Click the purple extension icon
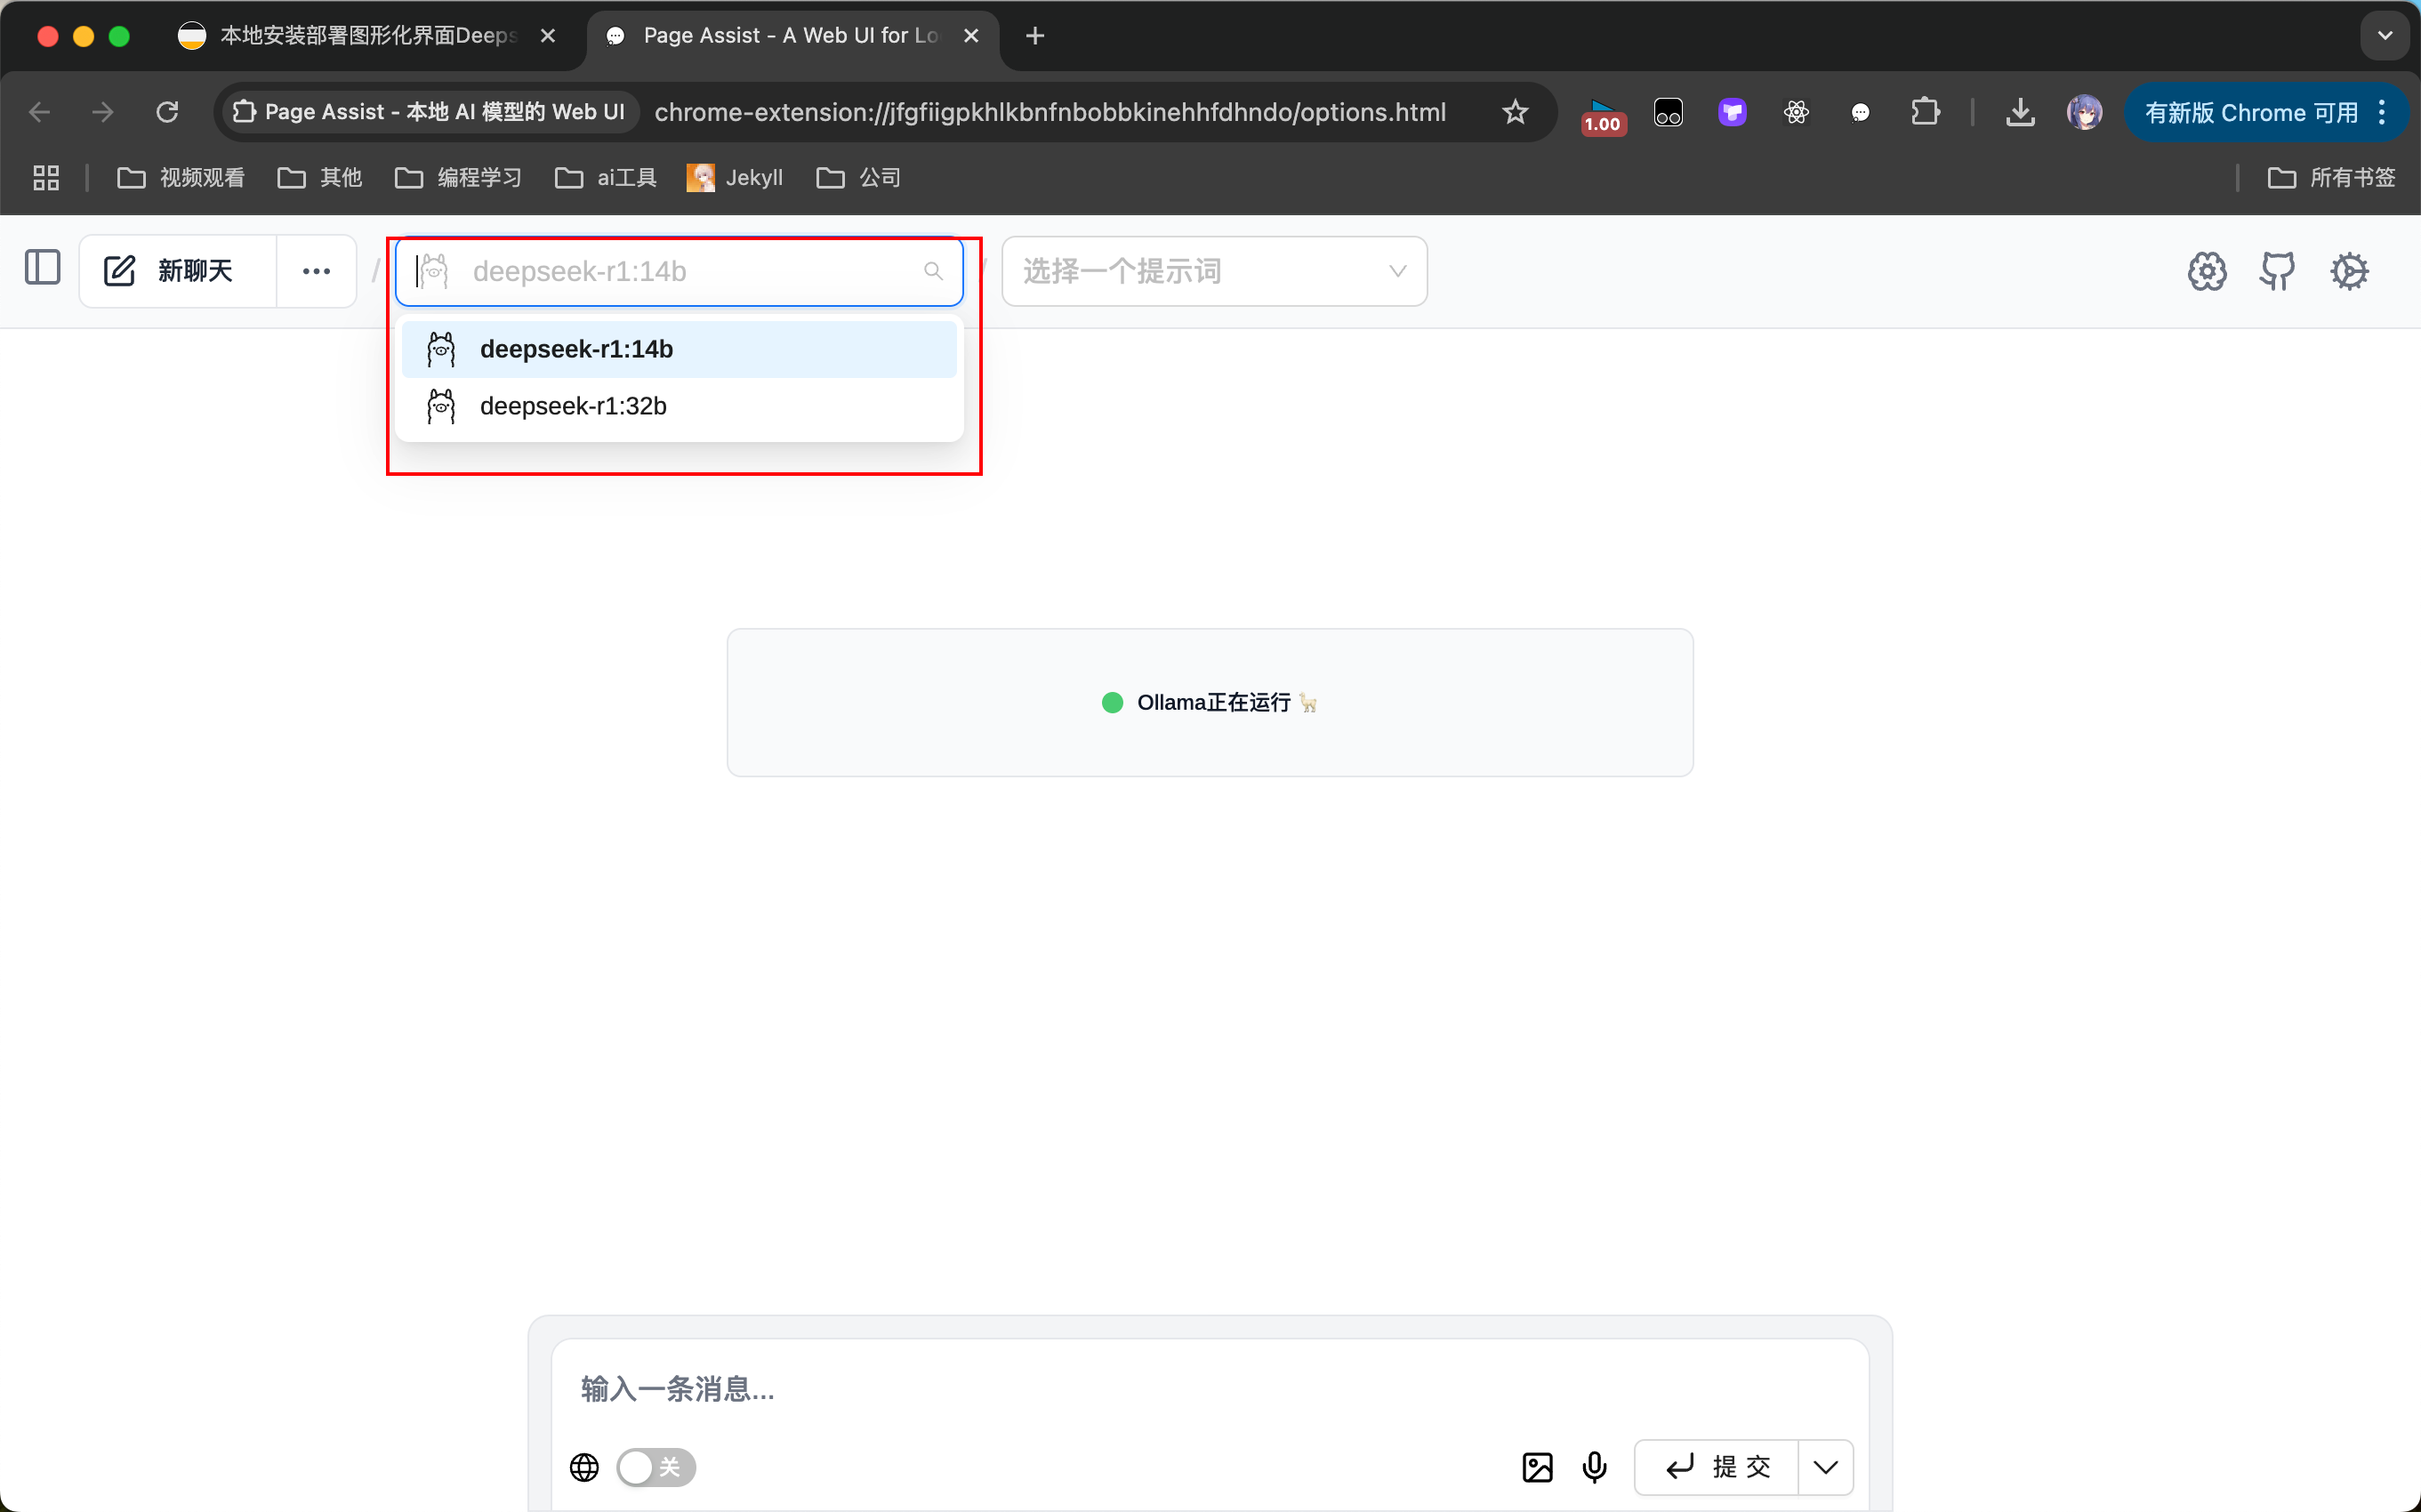Screen dimensions: 2421x1512 pyautogui.click(x=1732, y=112)
